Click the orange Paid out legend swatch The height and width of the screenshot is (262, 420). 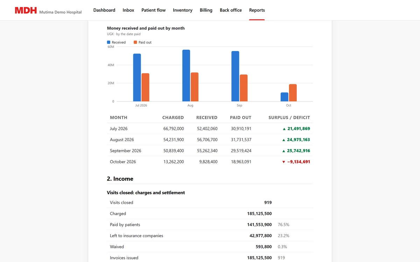135,42
